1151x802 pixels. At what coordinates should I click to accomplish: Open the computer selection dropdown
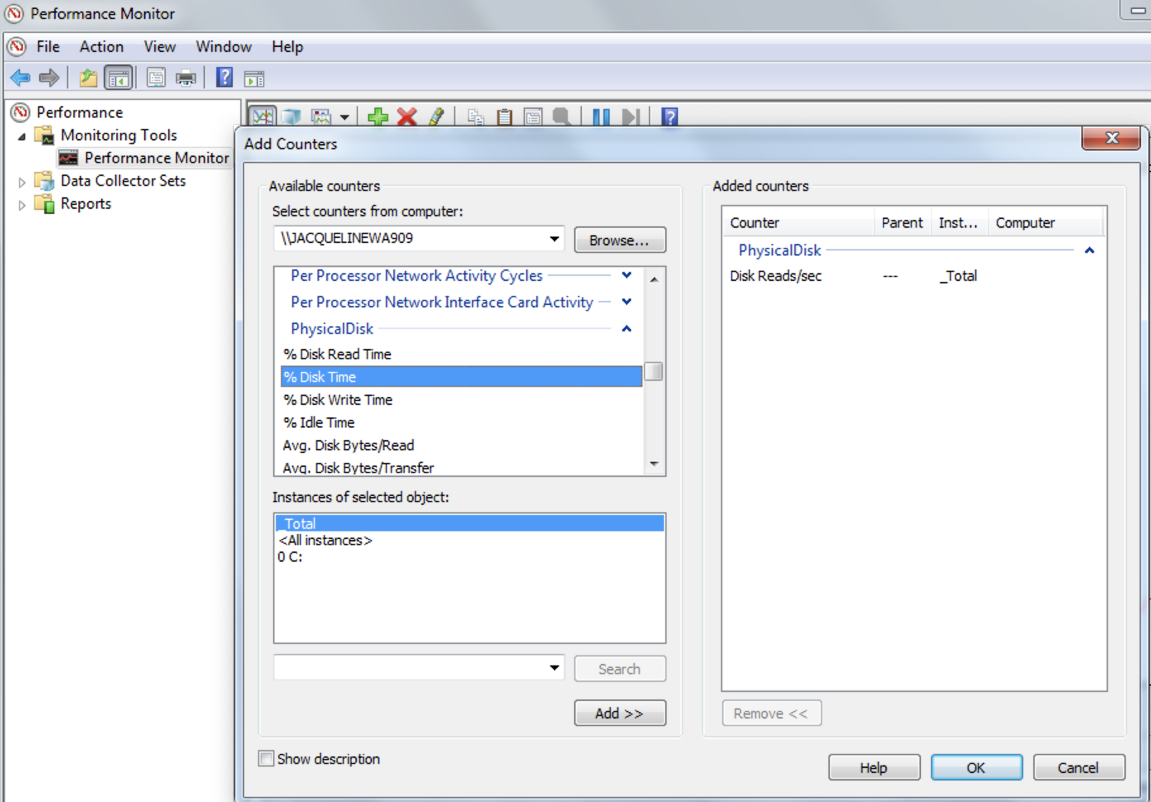[x=553, y=238]
